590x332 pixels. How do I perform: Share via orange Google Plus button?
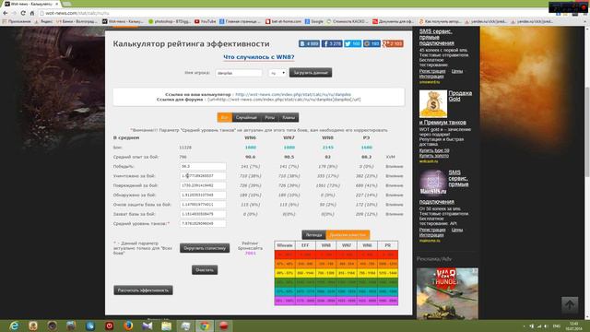pos(393,43)
